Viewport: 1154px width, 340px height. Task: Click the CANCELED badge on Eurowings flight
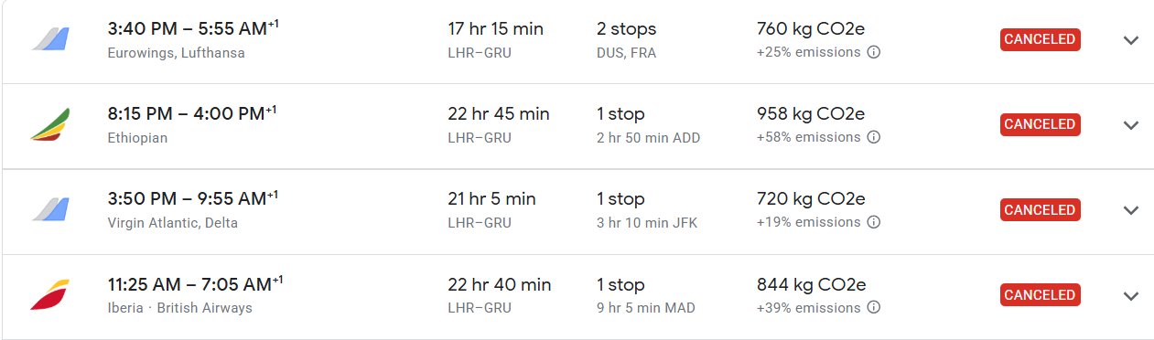tap(1040, 39)
